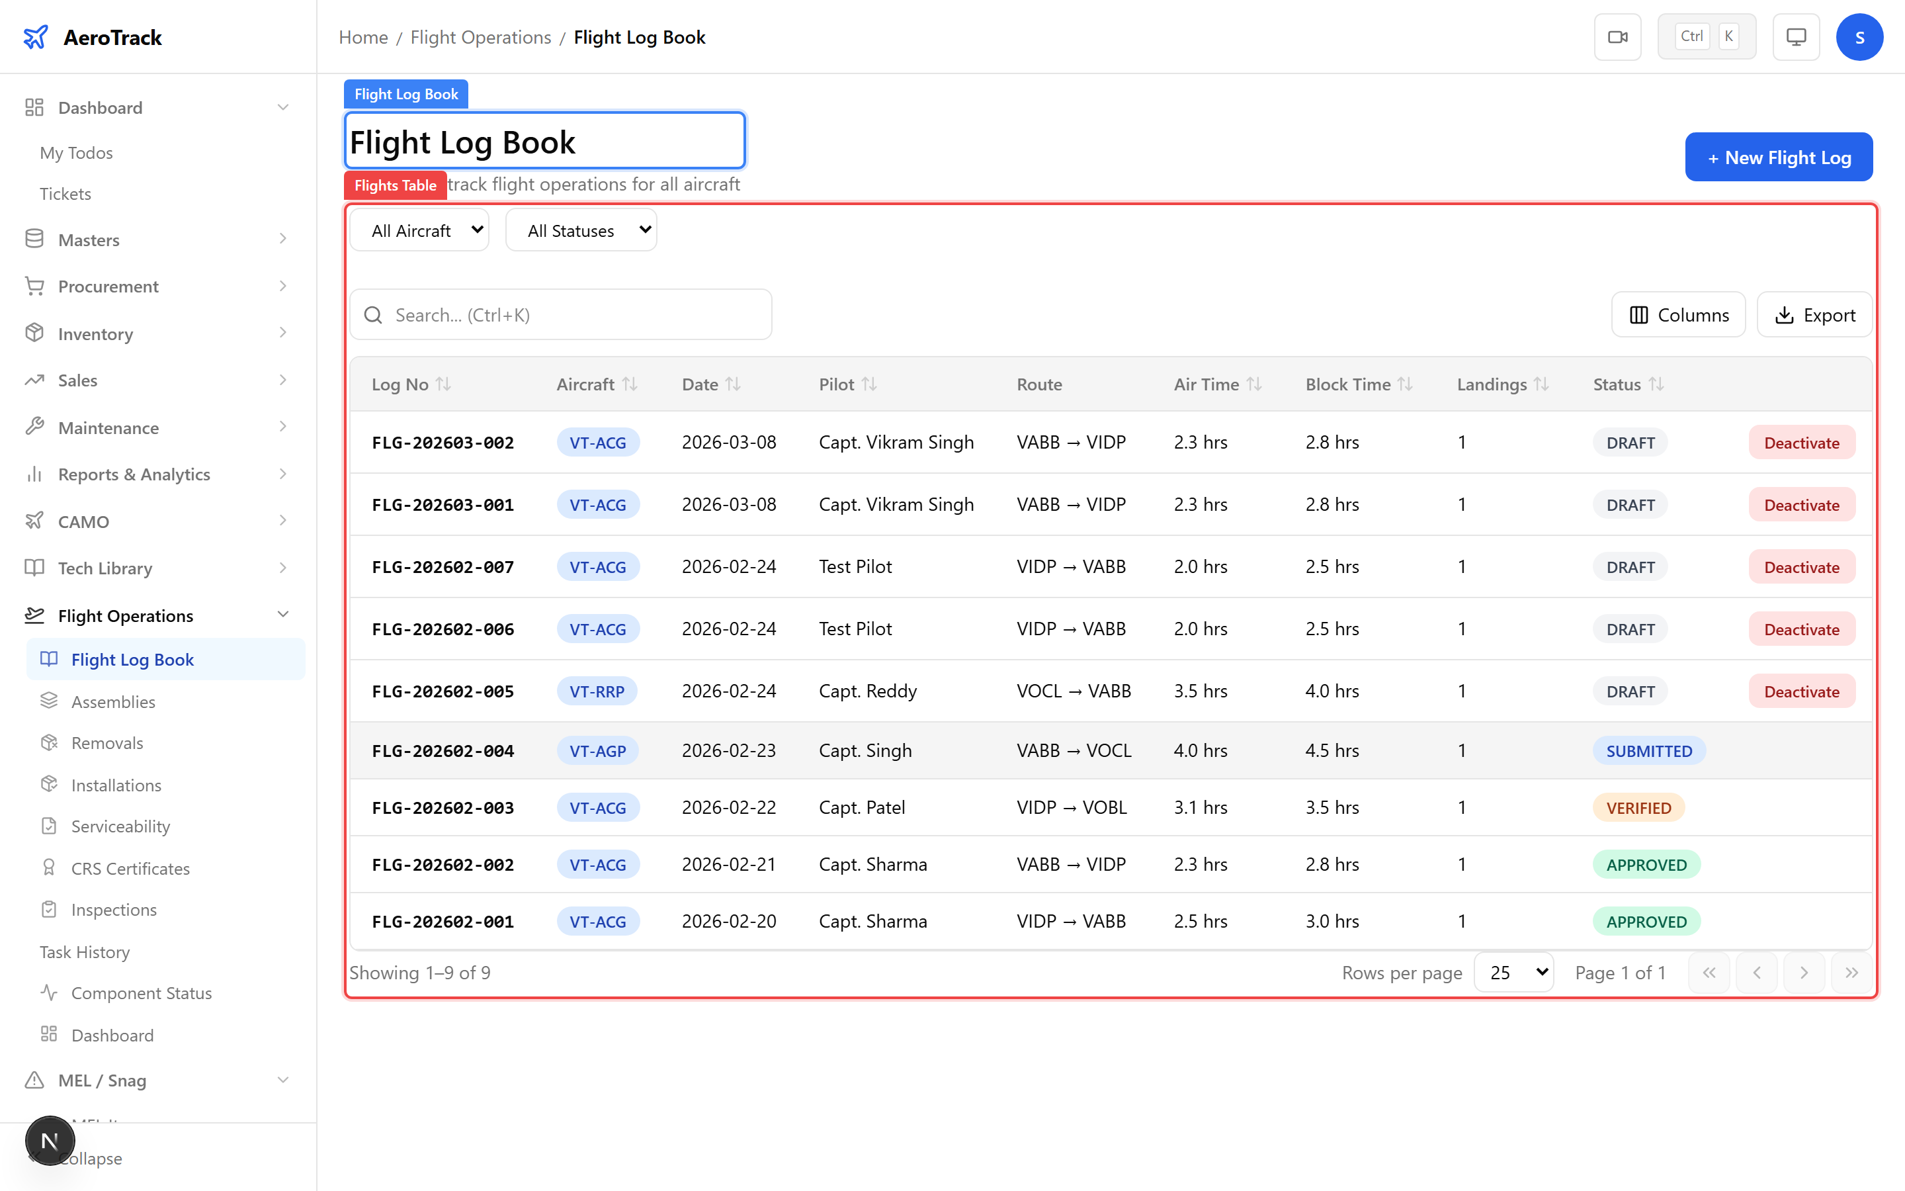1905x1191 pixels.
Task: Open Serviceability sidebar item
Action: coord(120,826)
